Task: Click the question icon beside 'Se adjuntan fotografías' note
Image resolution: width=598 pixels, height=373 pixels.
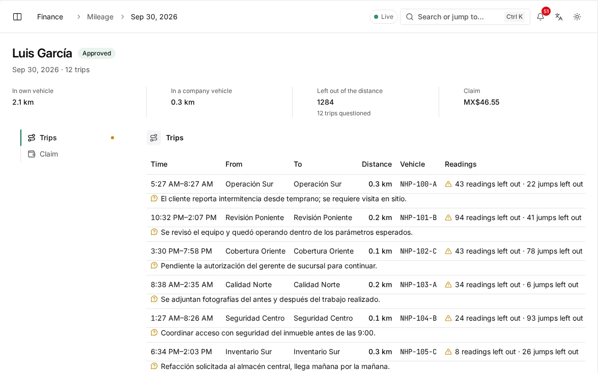Action: tap(154, 299)
